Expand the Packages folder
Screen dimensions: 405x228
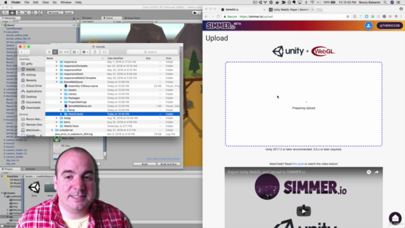(x=61, y=98)
